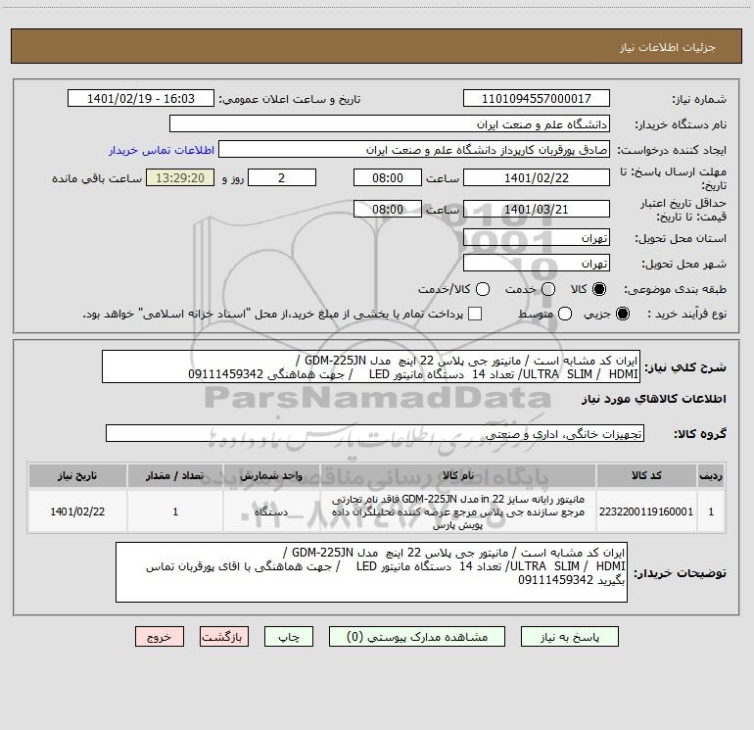Click the buyer name field دانشگاه علم و صنعت ایران
This screenshot has height=730, width=754.
390,124
